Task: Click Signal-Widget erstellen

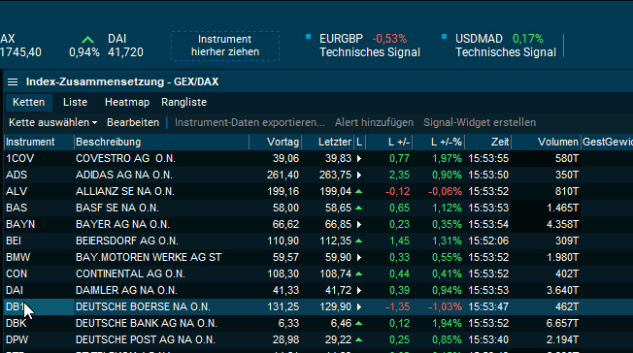Action: (x=480, y=122)
